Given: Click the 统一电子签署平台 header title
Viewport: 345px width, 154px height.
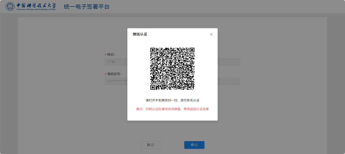Looking at the screenshot, I should tap(87, 7).
